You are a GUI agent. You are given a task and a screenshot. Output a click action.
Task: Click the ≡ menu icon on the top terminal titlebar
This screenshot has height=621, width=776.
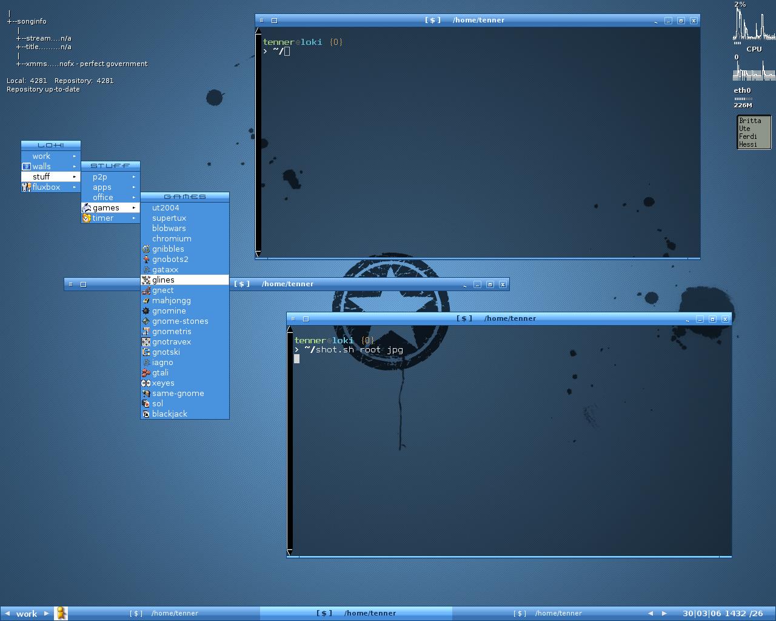click(x=262, y=20)
